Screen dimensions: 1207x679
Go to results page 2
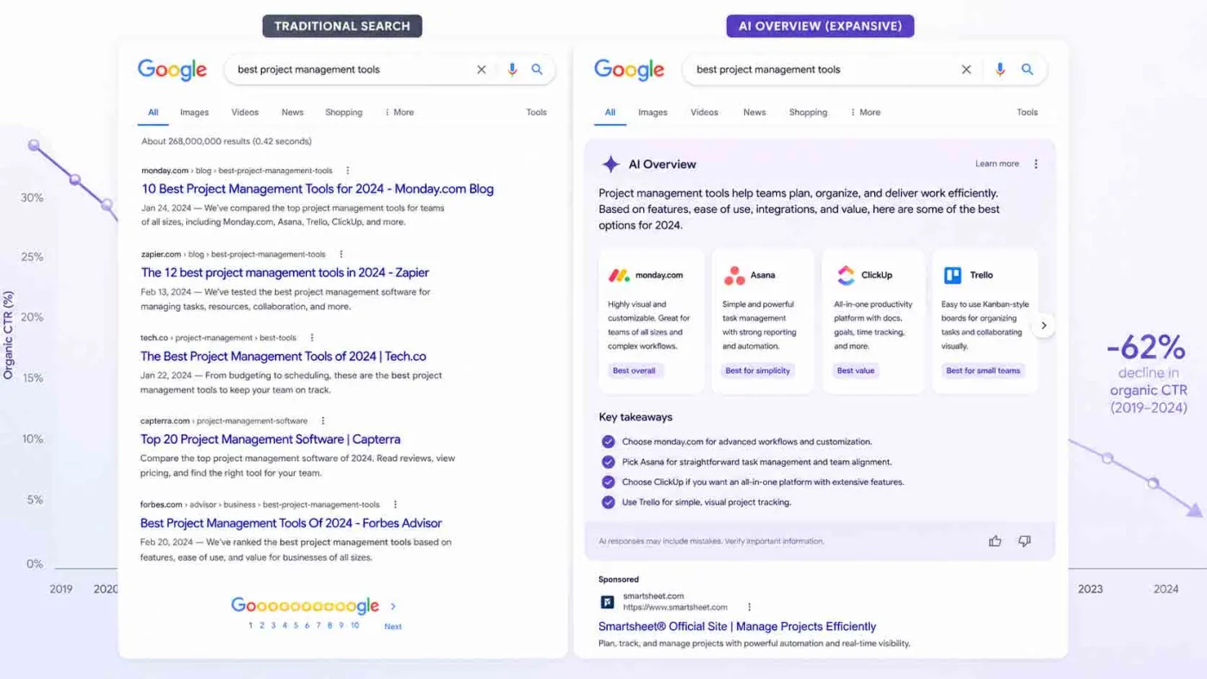(x=261, y=626)
